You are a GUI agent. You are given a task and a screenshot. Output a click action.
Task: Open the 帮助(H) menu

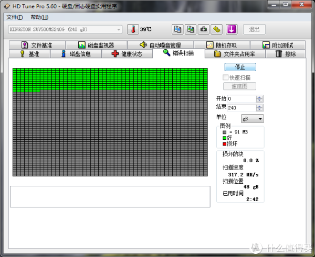pyautogui.click(x=39, y=17)
